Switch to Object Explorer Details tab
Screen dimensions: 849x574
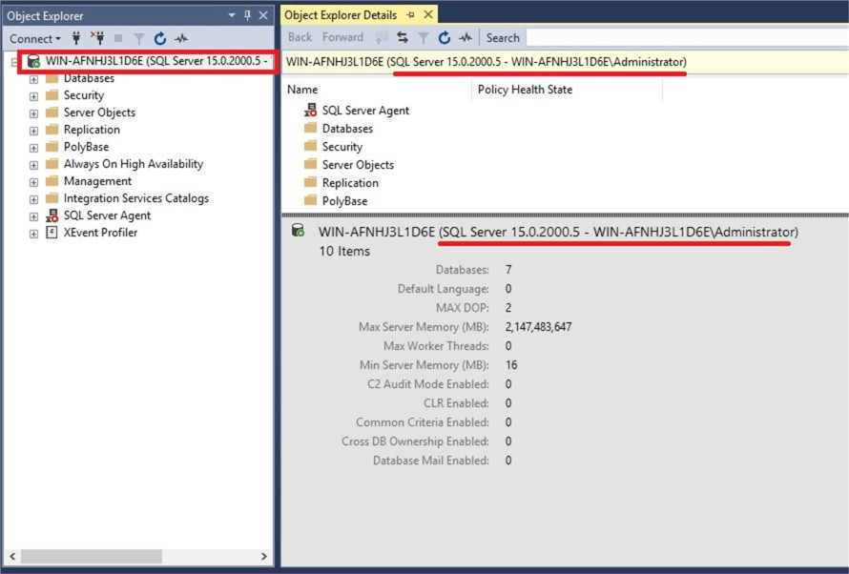(341, 15)
